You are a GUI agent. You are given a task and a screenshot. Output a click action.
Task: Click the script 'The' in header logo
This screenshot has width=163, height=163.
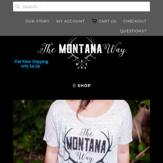(47, 49)
